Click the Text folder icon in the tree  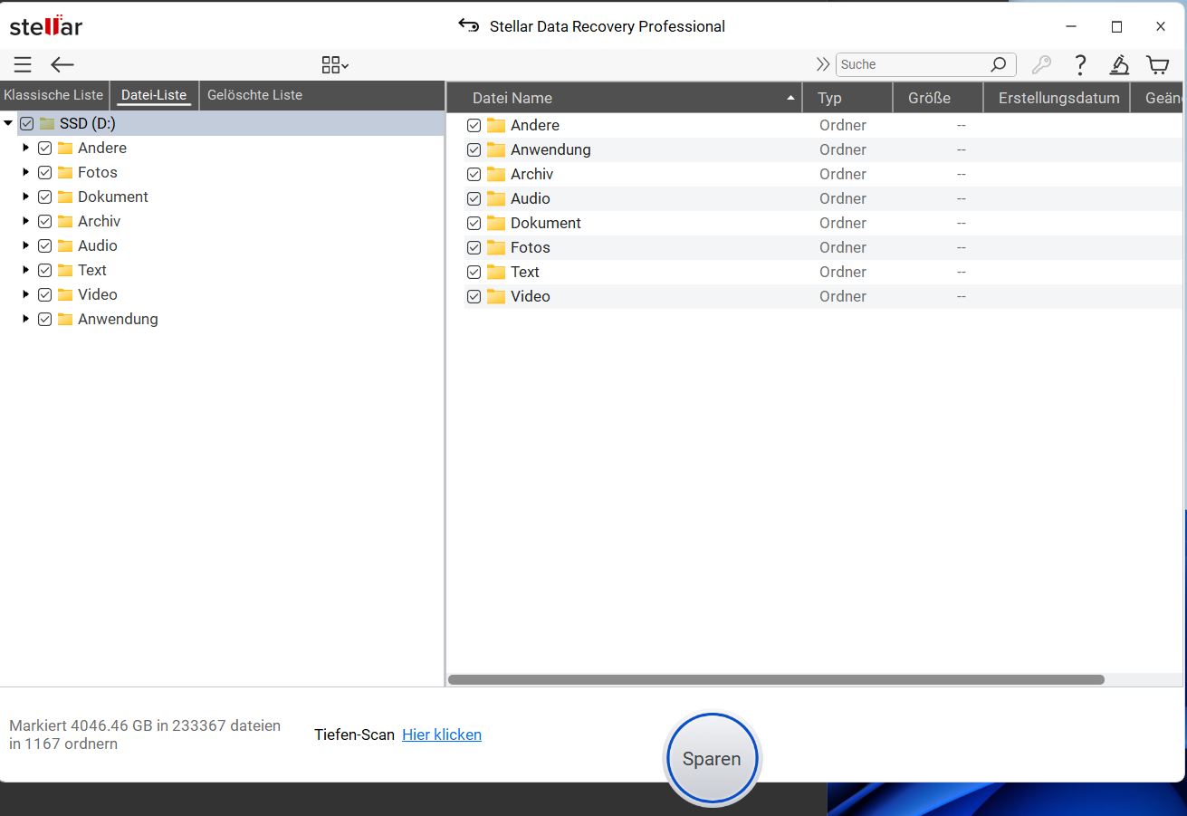pyautogui.click(x=65, y=270)
